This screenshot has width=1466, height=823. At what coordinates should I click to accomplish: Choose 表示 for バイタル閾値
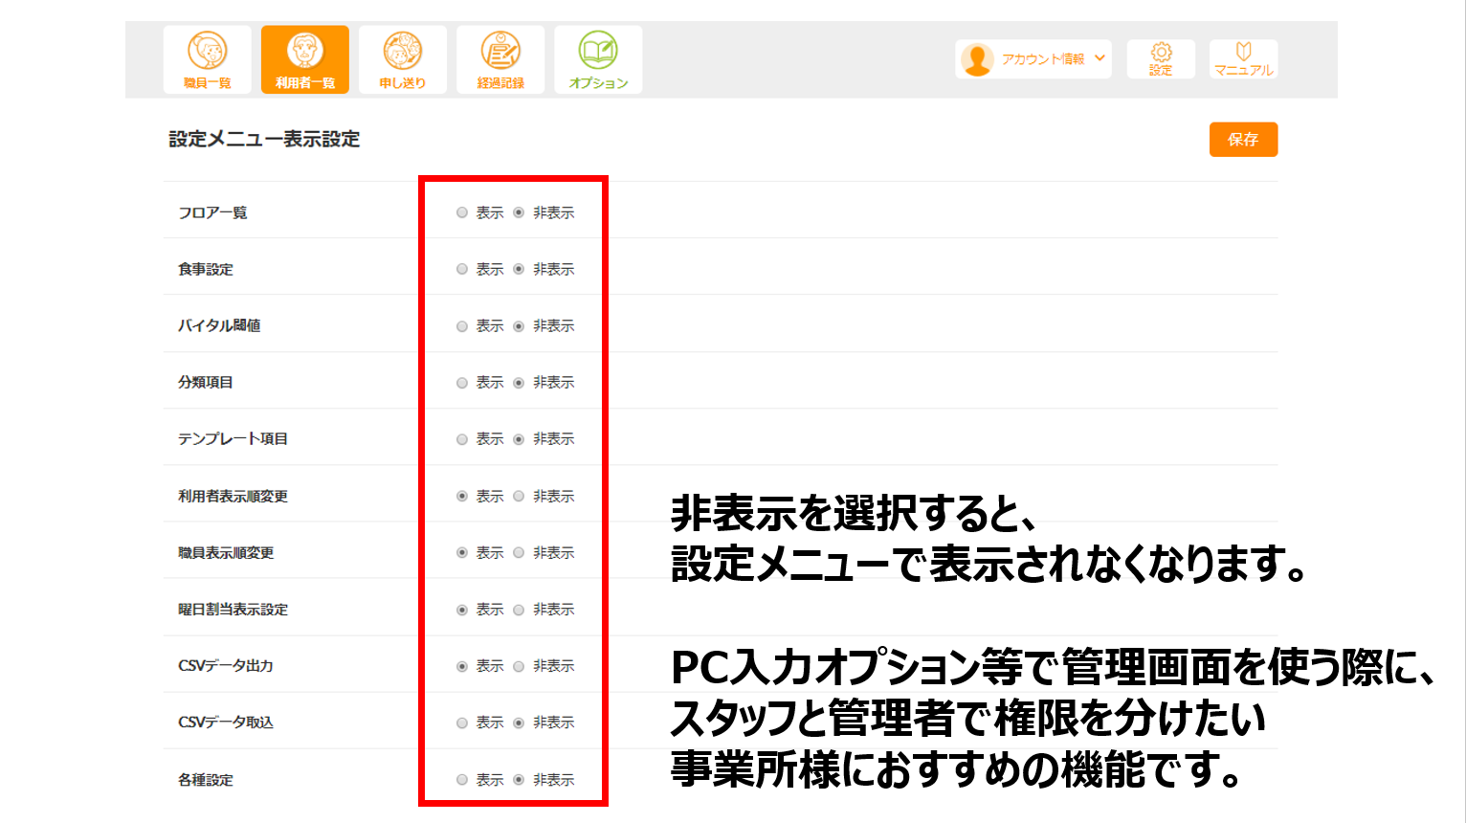point(462,326)
